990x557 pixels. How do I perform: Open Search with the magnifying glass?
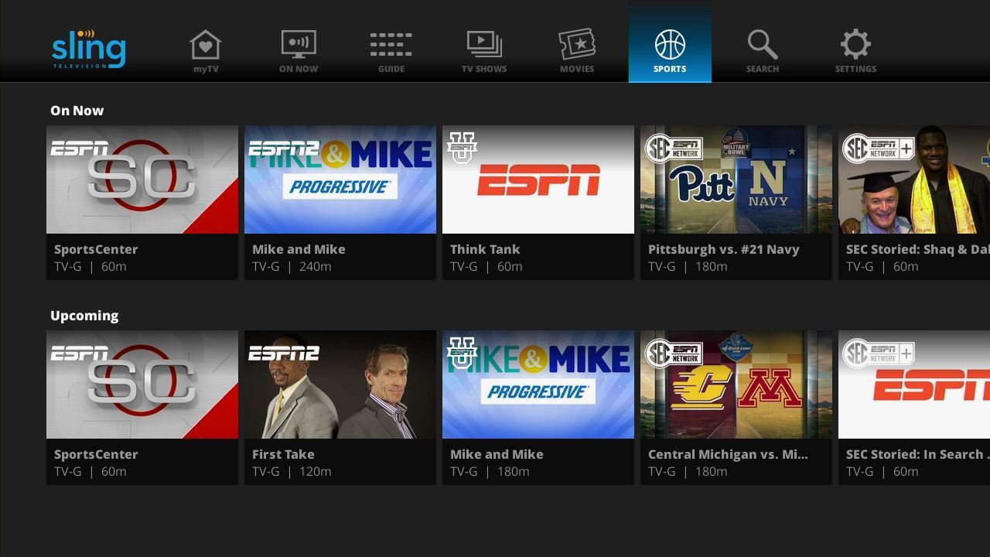(x=763, y=46)
